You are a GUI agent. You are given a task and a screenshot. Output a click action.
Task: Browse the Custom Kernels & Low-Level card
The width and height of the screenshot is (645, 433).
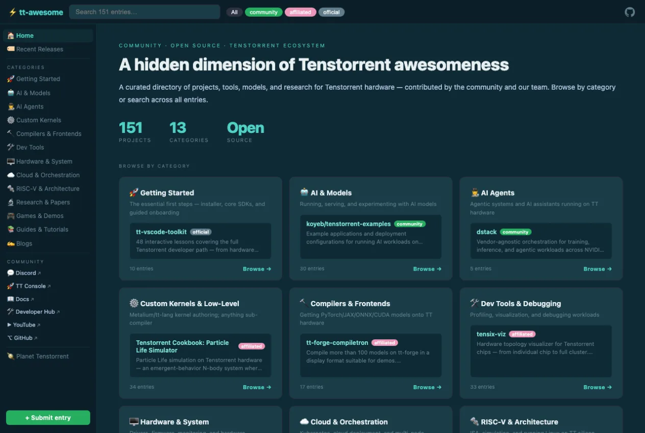(x=257, y=387)
